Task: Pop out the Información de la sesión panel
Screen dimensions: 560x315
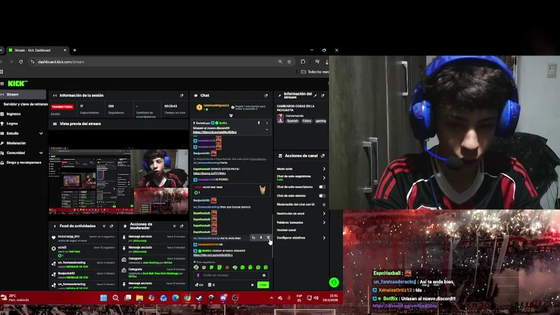Action: coord(182,95)
